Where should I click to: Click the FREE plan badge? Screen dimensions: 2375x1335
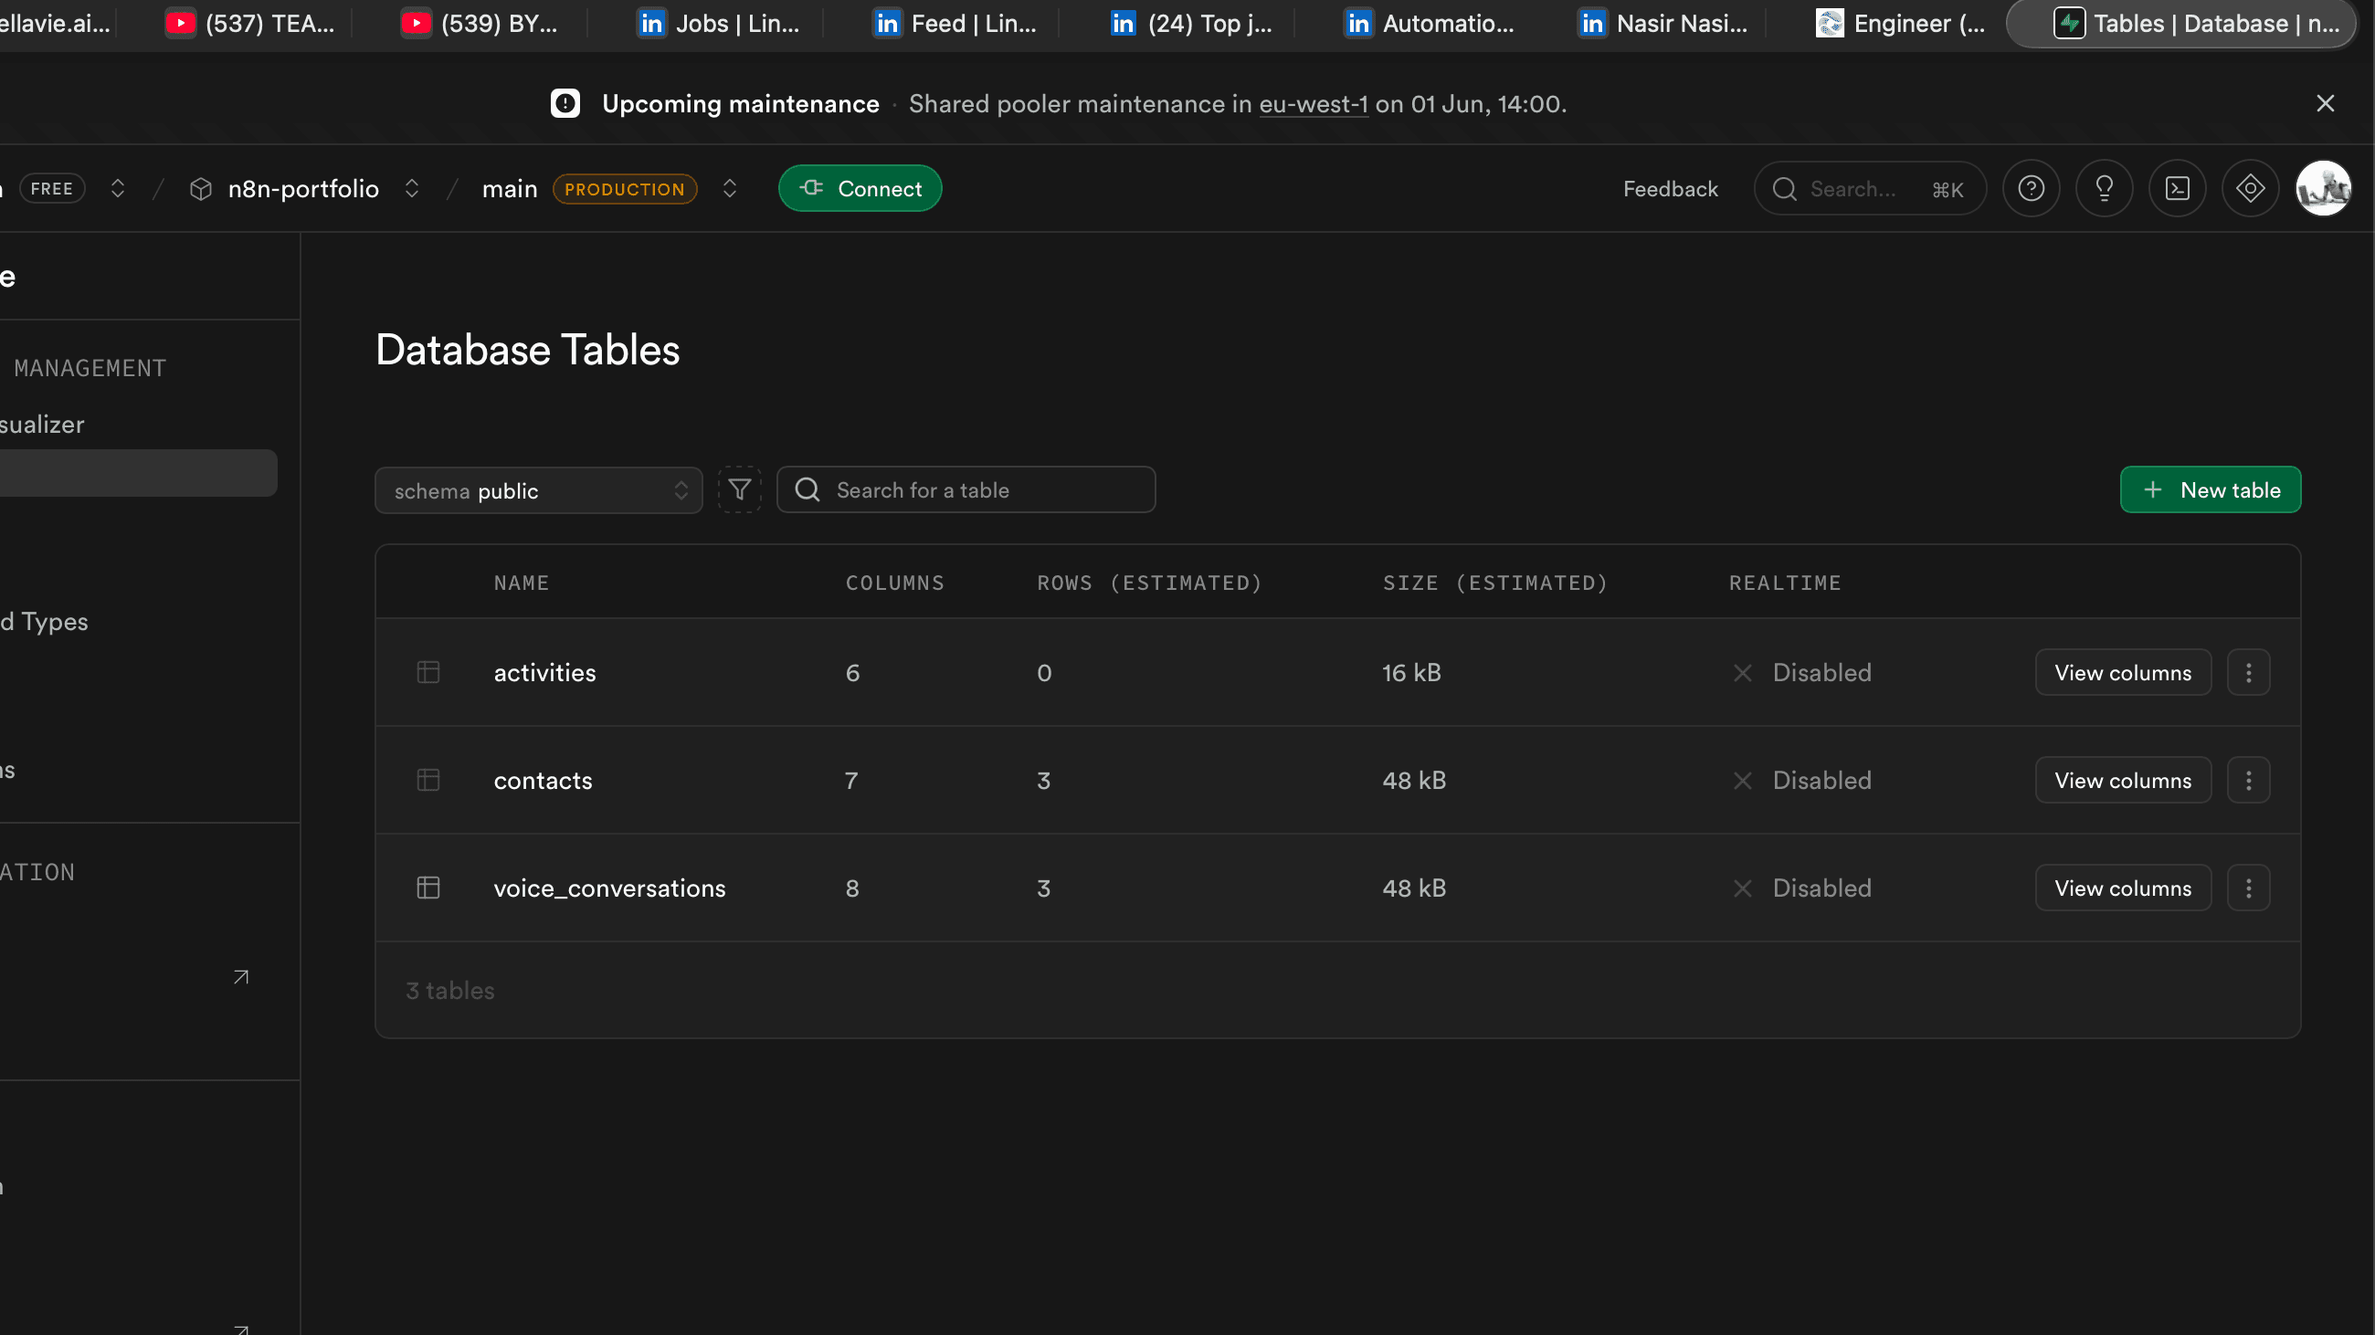point(52,189)
